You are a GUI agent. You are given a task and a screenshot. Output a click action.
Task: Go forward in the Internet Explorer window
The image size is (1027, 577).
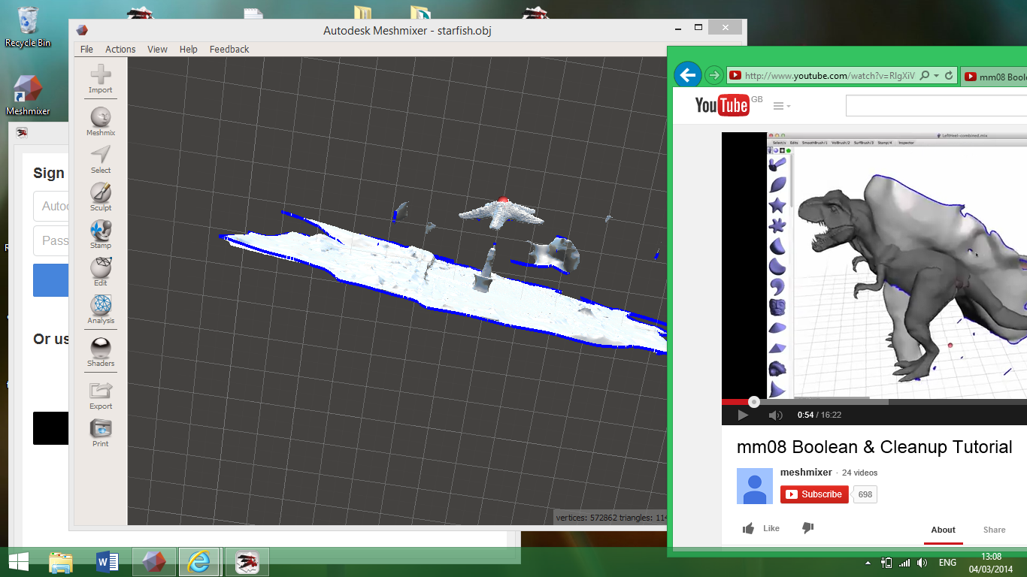point(714,75)
